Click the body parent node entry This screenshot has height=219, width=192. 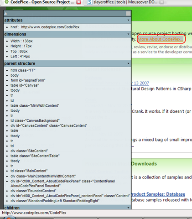pos(15,75)
